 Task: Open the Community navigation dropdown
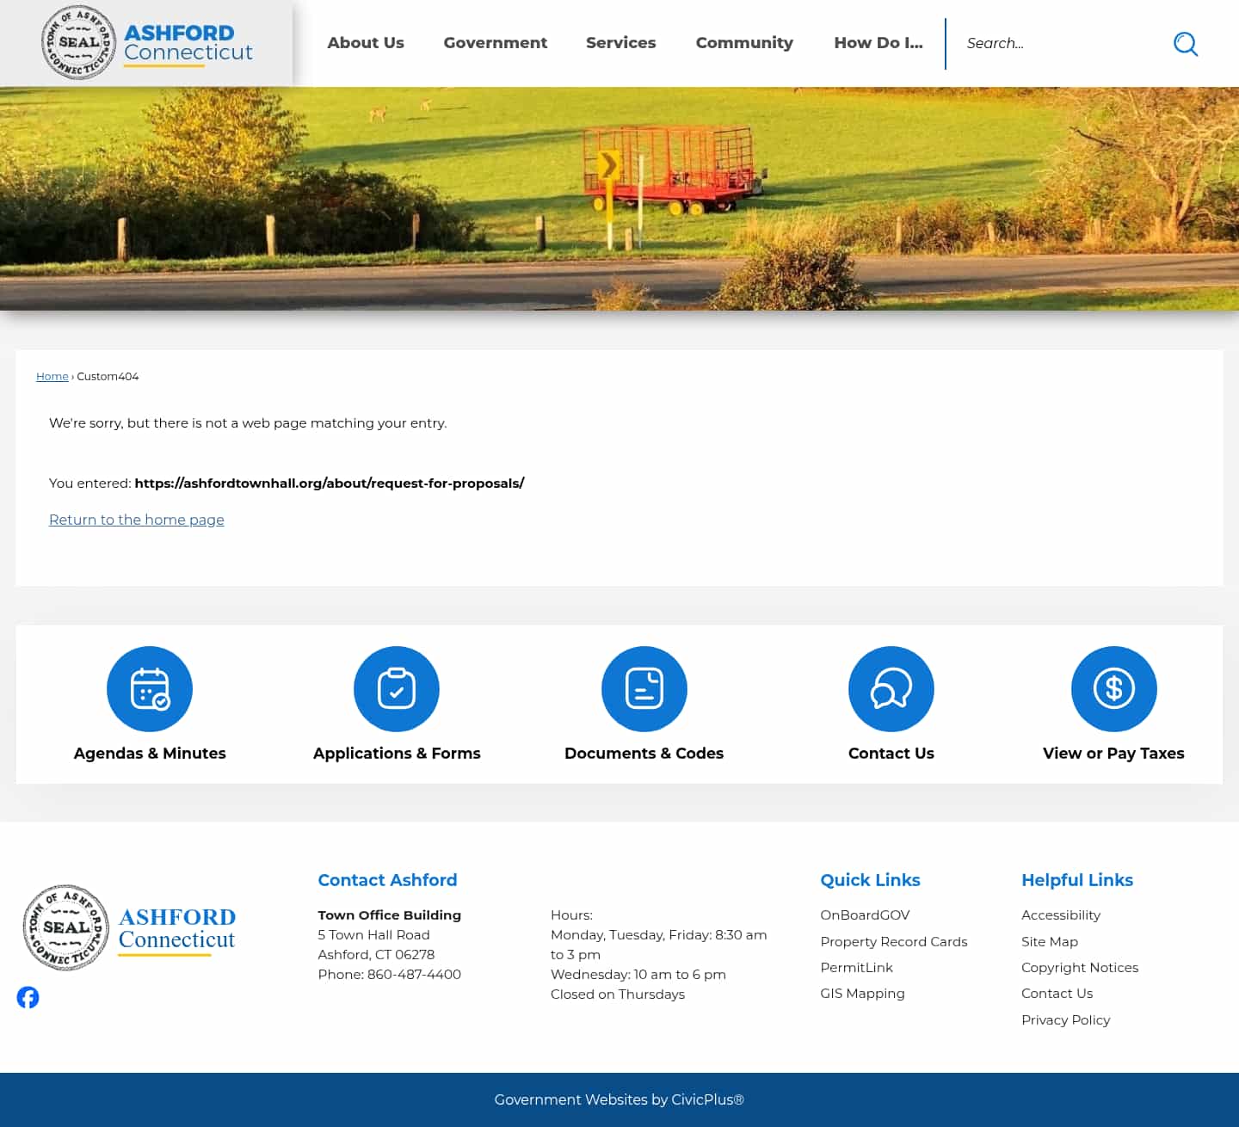[744, 42]
